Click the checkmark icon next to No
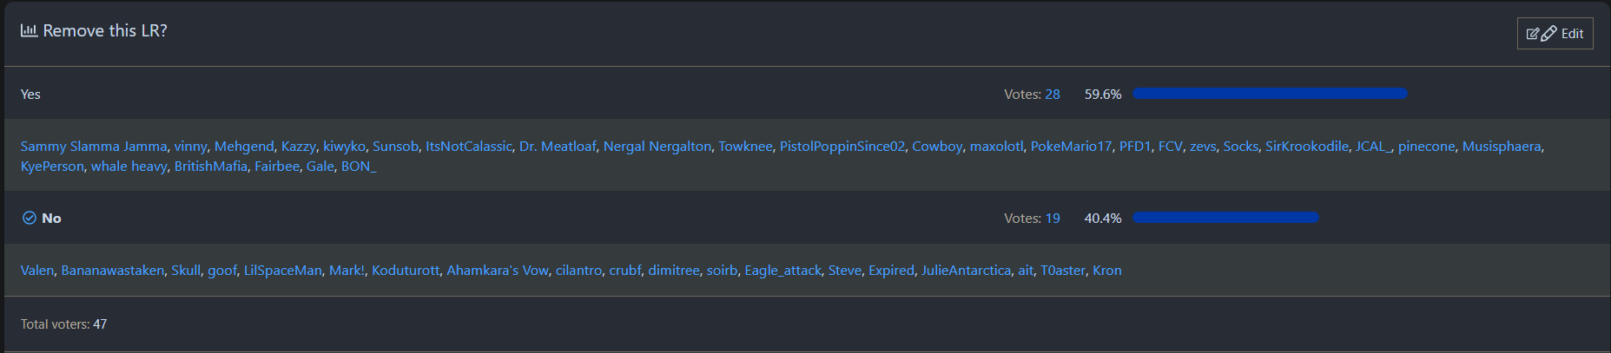1611x353 pixels. coord(29,219)
